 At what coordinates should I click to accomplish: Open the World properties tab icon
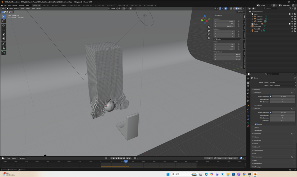pos(248,97)
